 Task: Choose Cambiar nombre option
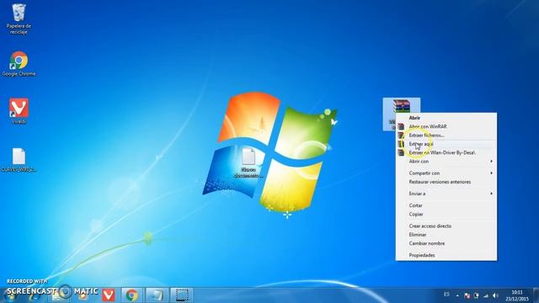coord(446,243)
